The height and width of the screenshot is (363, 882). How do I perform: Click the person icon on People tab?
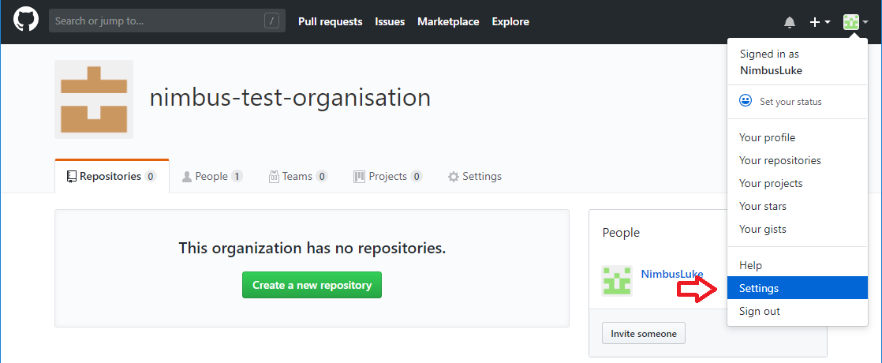pos(187,177)
